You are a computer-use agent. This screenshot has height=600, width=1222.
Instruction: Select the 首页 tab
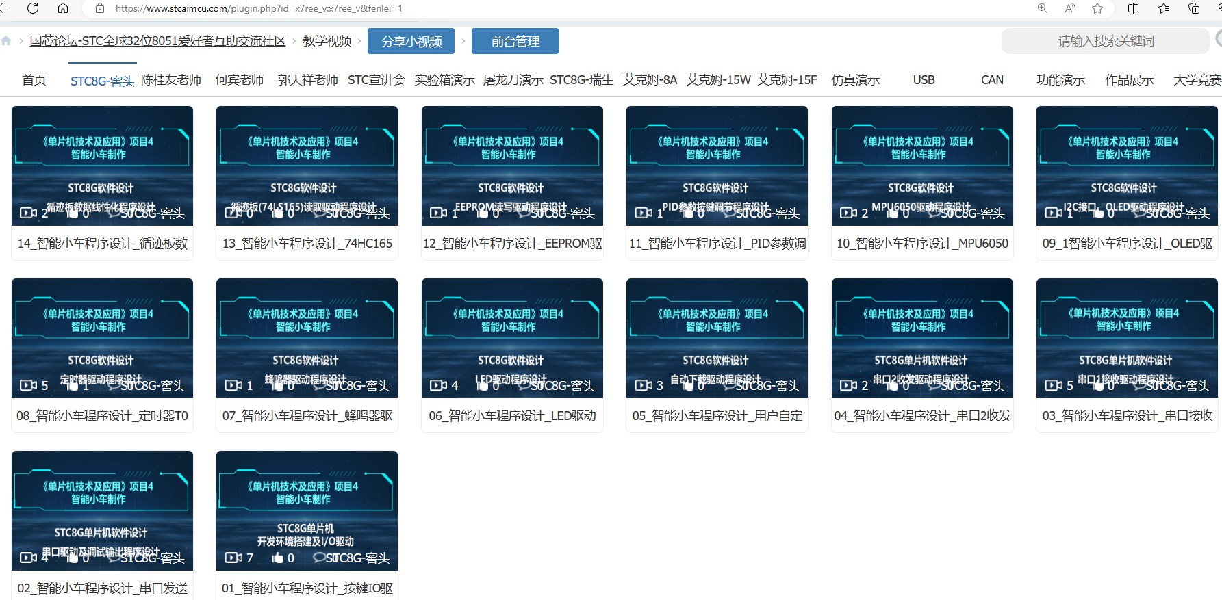click(34, 80)
